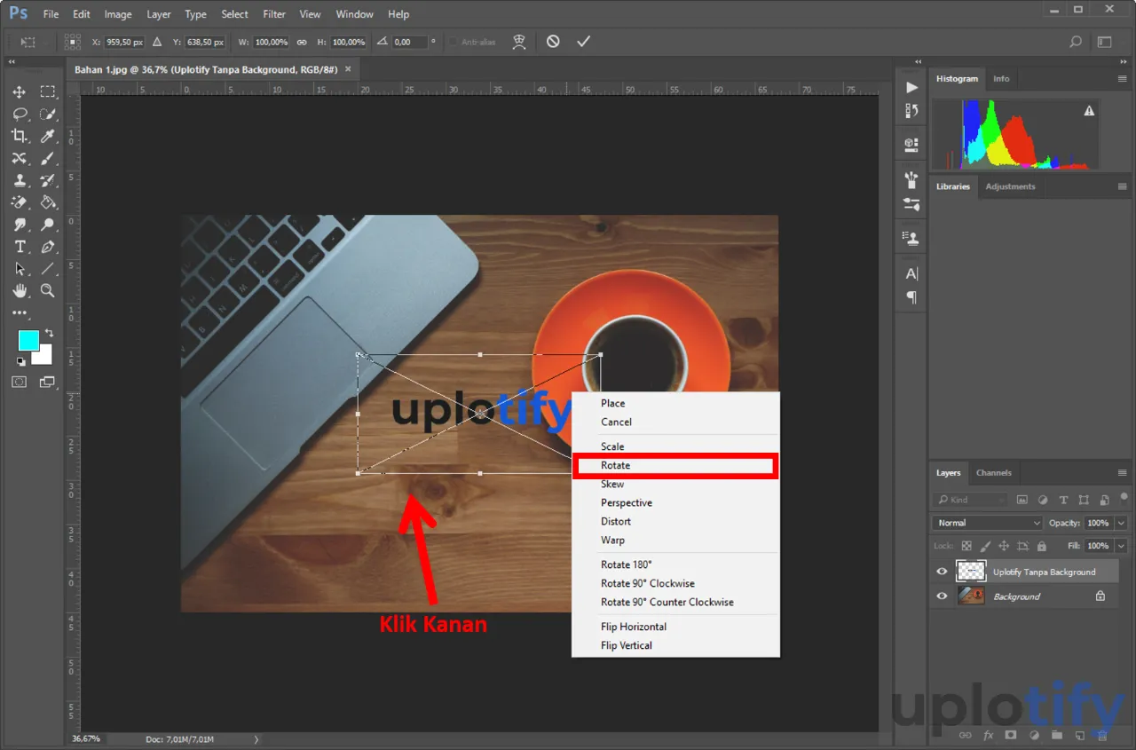Screen dimensions: 1136x750
Task: Toggle lock position icon
Action: coord(1003,546)
